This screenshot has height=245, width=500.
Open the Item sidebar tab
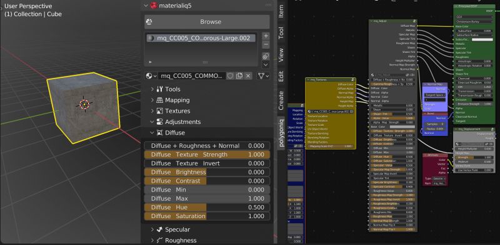281,11
